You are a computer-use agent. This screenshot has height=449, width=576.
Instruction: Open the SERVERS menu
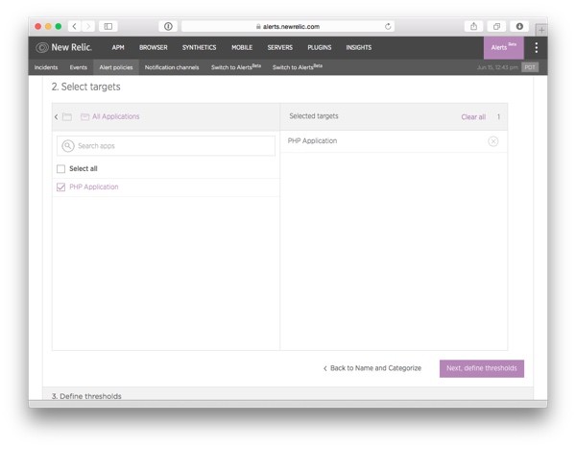pyautogui.click(x=280, y=47)
